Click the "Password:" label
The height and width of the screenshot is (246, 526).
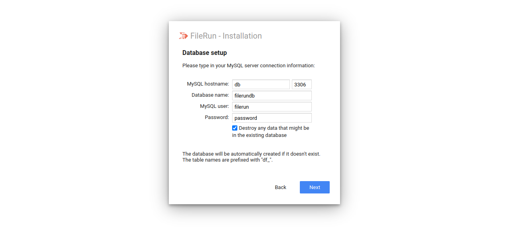coord(217,117)
